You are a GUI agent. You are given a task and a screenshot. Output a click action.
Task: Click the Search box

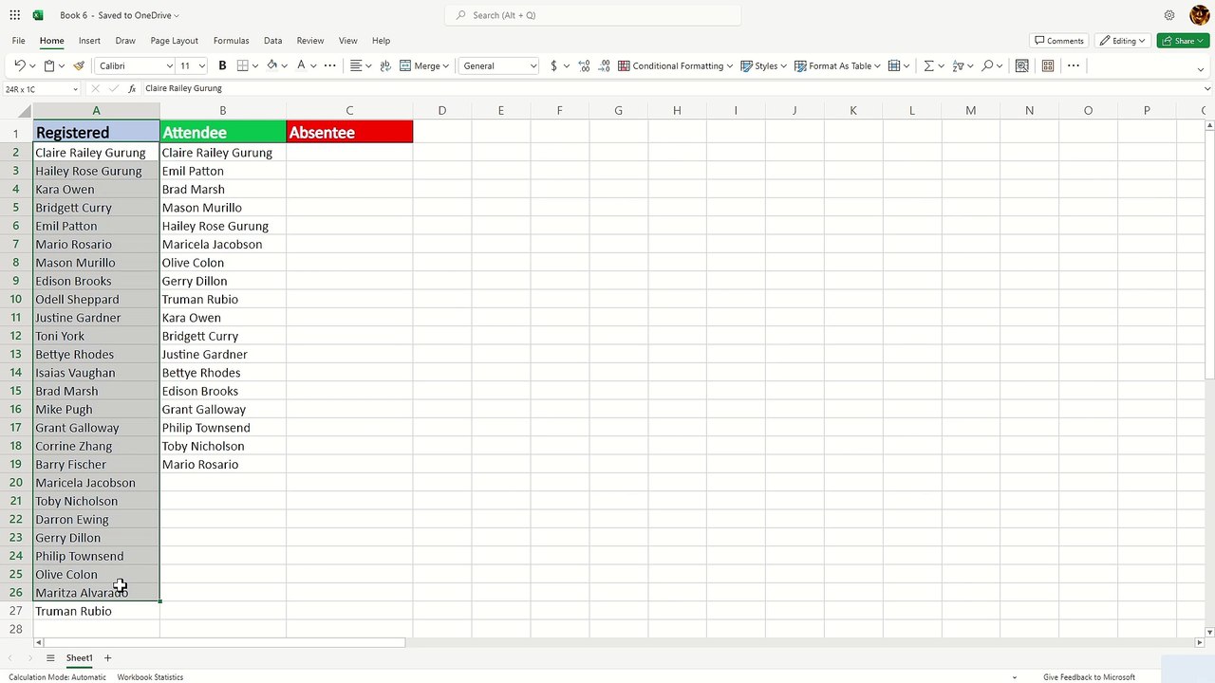(592, 15)
